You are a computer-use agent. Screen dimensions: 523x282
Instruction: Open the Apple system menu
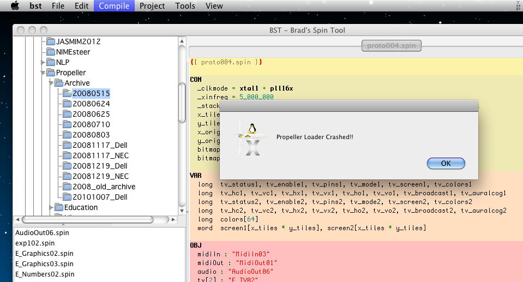click(x=15, y=6)
